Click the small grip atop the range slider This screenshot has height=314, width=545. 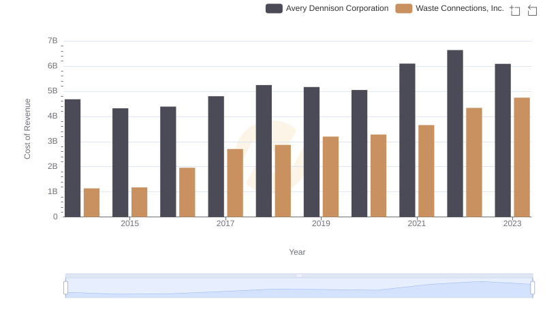(x=299, y=275)
